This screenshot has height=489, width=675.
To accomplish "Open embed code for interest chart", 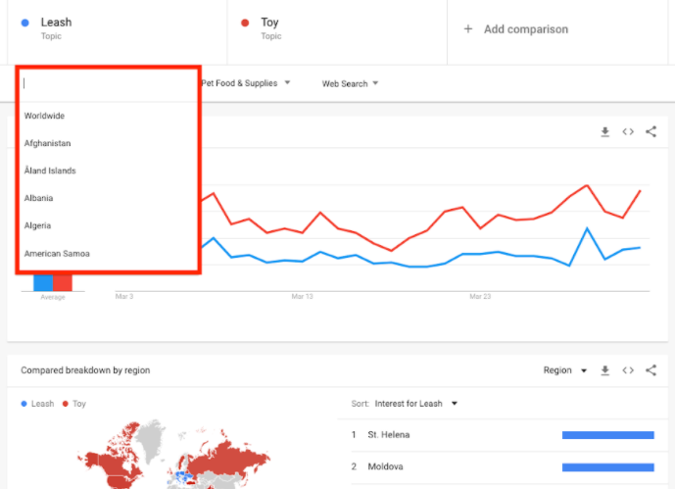I will tap(628, 131).
